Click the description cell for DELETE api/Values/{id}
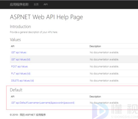138x119 pixels. pos(104,81)
